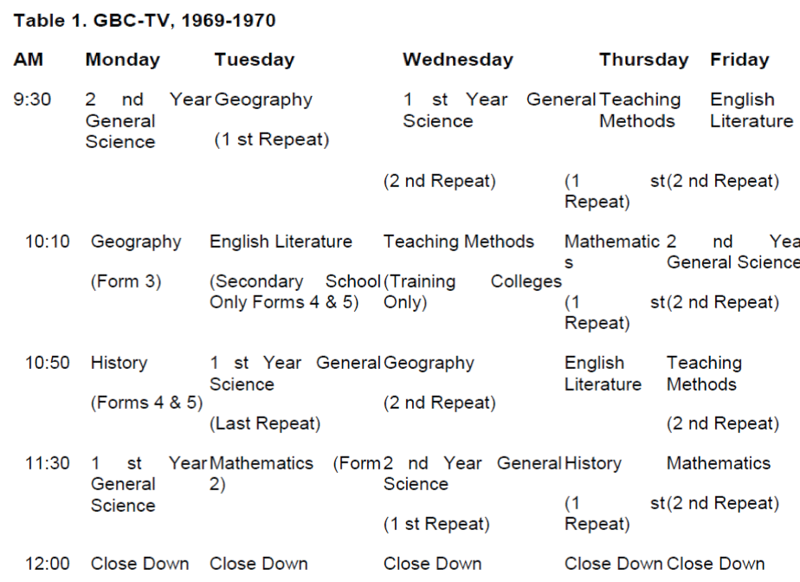Viewport: 800px width, 582px height.
Task: Click the 10:50 time row label
Action: [x=47, y=363]
